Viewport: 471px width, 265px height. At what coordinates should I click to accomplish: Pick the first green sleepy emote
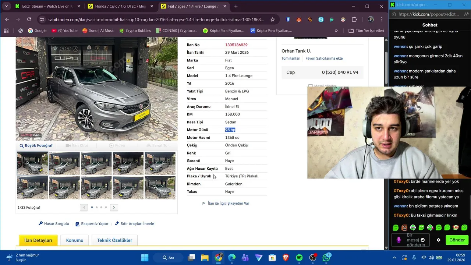pos(396,227)
